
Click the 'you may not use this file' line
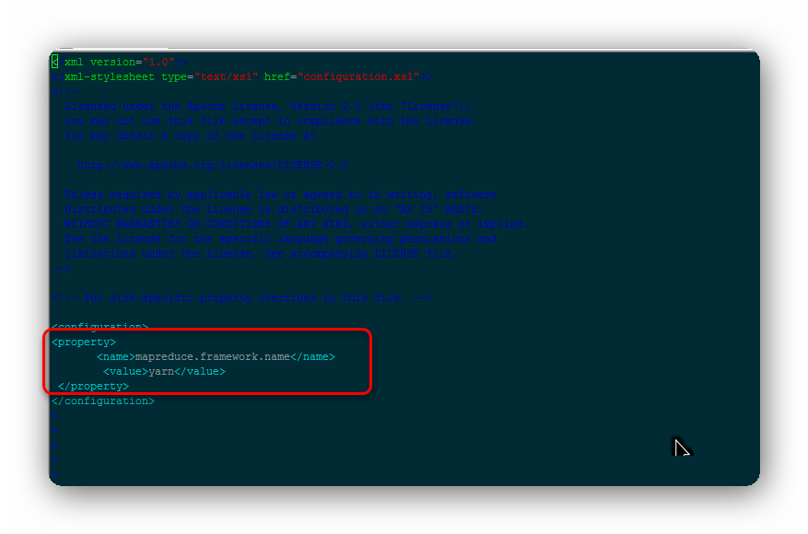[x=270, y=121]
